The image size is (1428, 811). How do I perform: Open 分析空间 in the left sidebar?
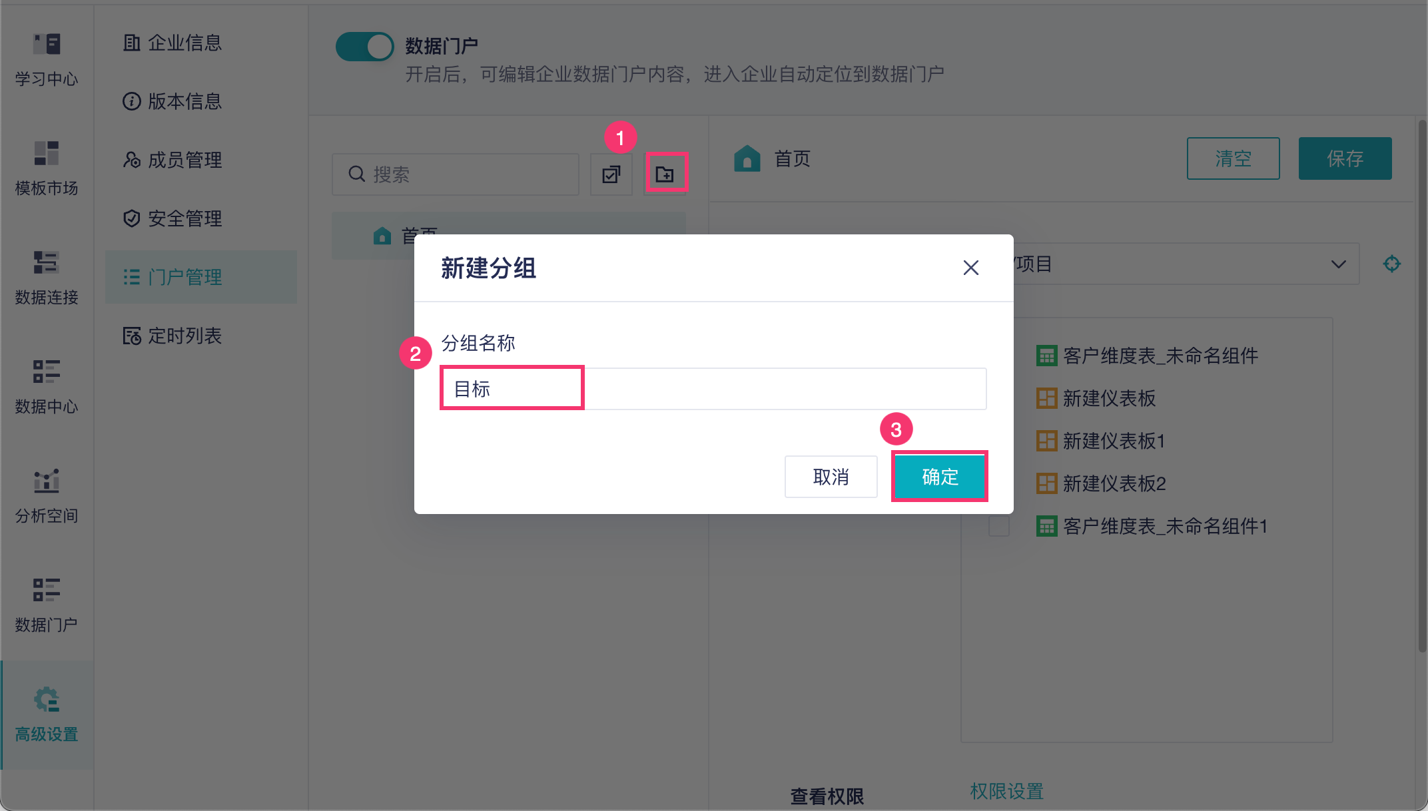[x=47, y=495]
